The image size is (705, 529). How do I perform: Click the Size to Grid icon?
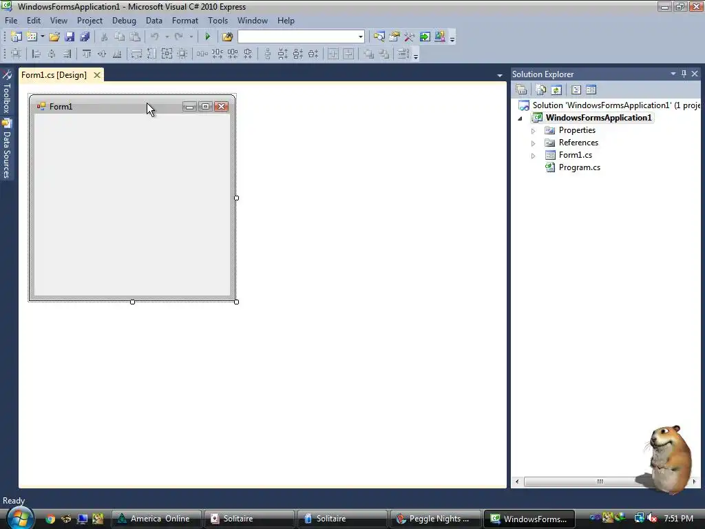pyautogui.click(x=182, y=54)
